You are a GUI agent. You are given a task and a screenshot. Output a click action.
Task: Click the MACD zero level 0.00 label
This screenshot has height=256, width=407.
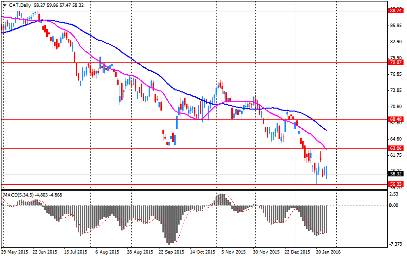394,205
